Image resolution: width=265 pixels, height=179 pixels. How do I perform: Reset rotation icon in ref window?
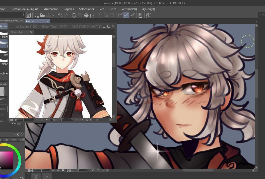87,120
